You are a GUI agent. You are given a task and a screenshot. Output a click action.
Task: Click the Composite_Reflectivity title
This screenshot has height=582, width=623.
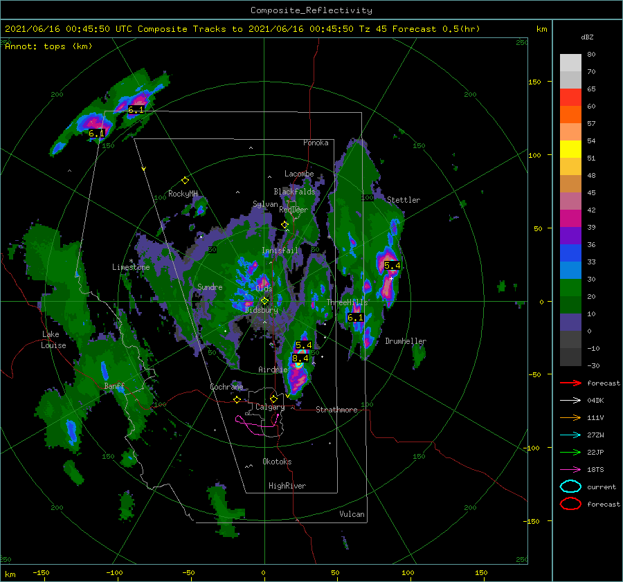tap(311, 10)
